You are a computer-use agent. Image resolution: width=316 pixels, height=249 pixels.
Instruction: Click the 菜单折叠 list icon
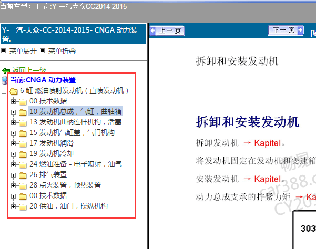42,51
